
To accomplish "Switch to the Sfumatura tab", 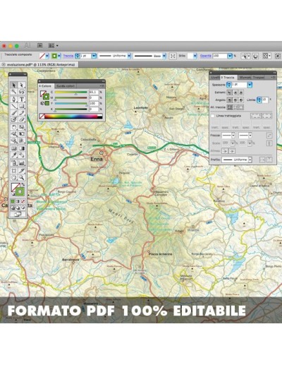I will click(x=245, y=78).
